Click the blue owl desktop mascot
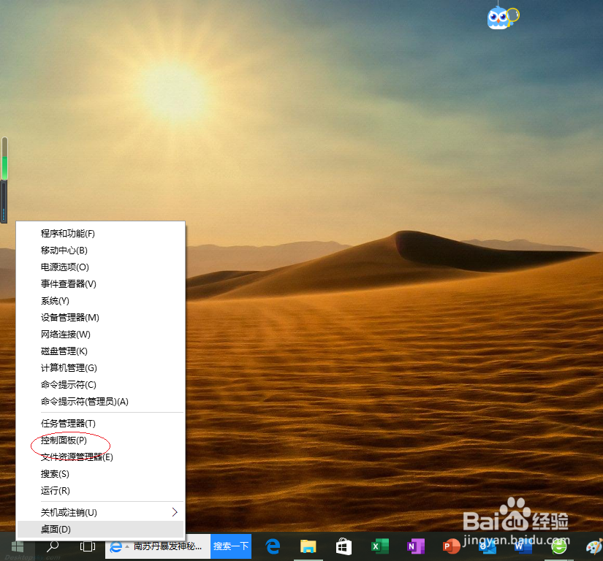Image resolution: width=603 pixels, height=561 pixels. click(x=503, y=18)
